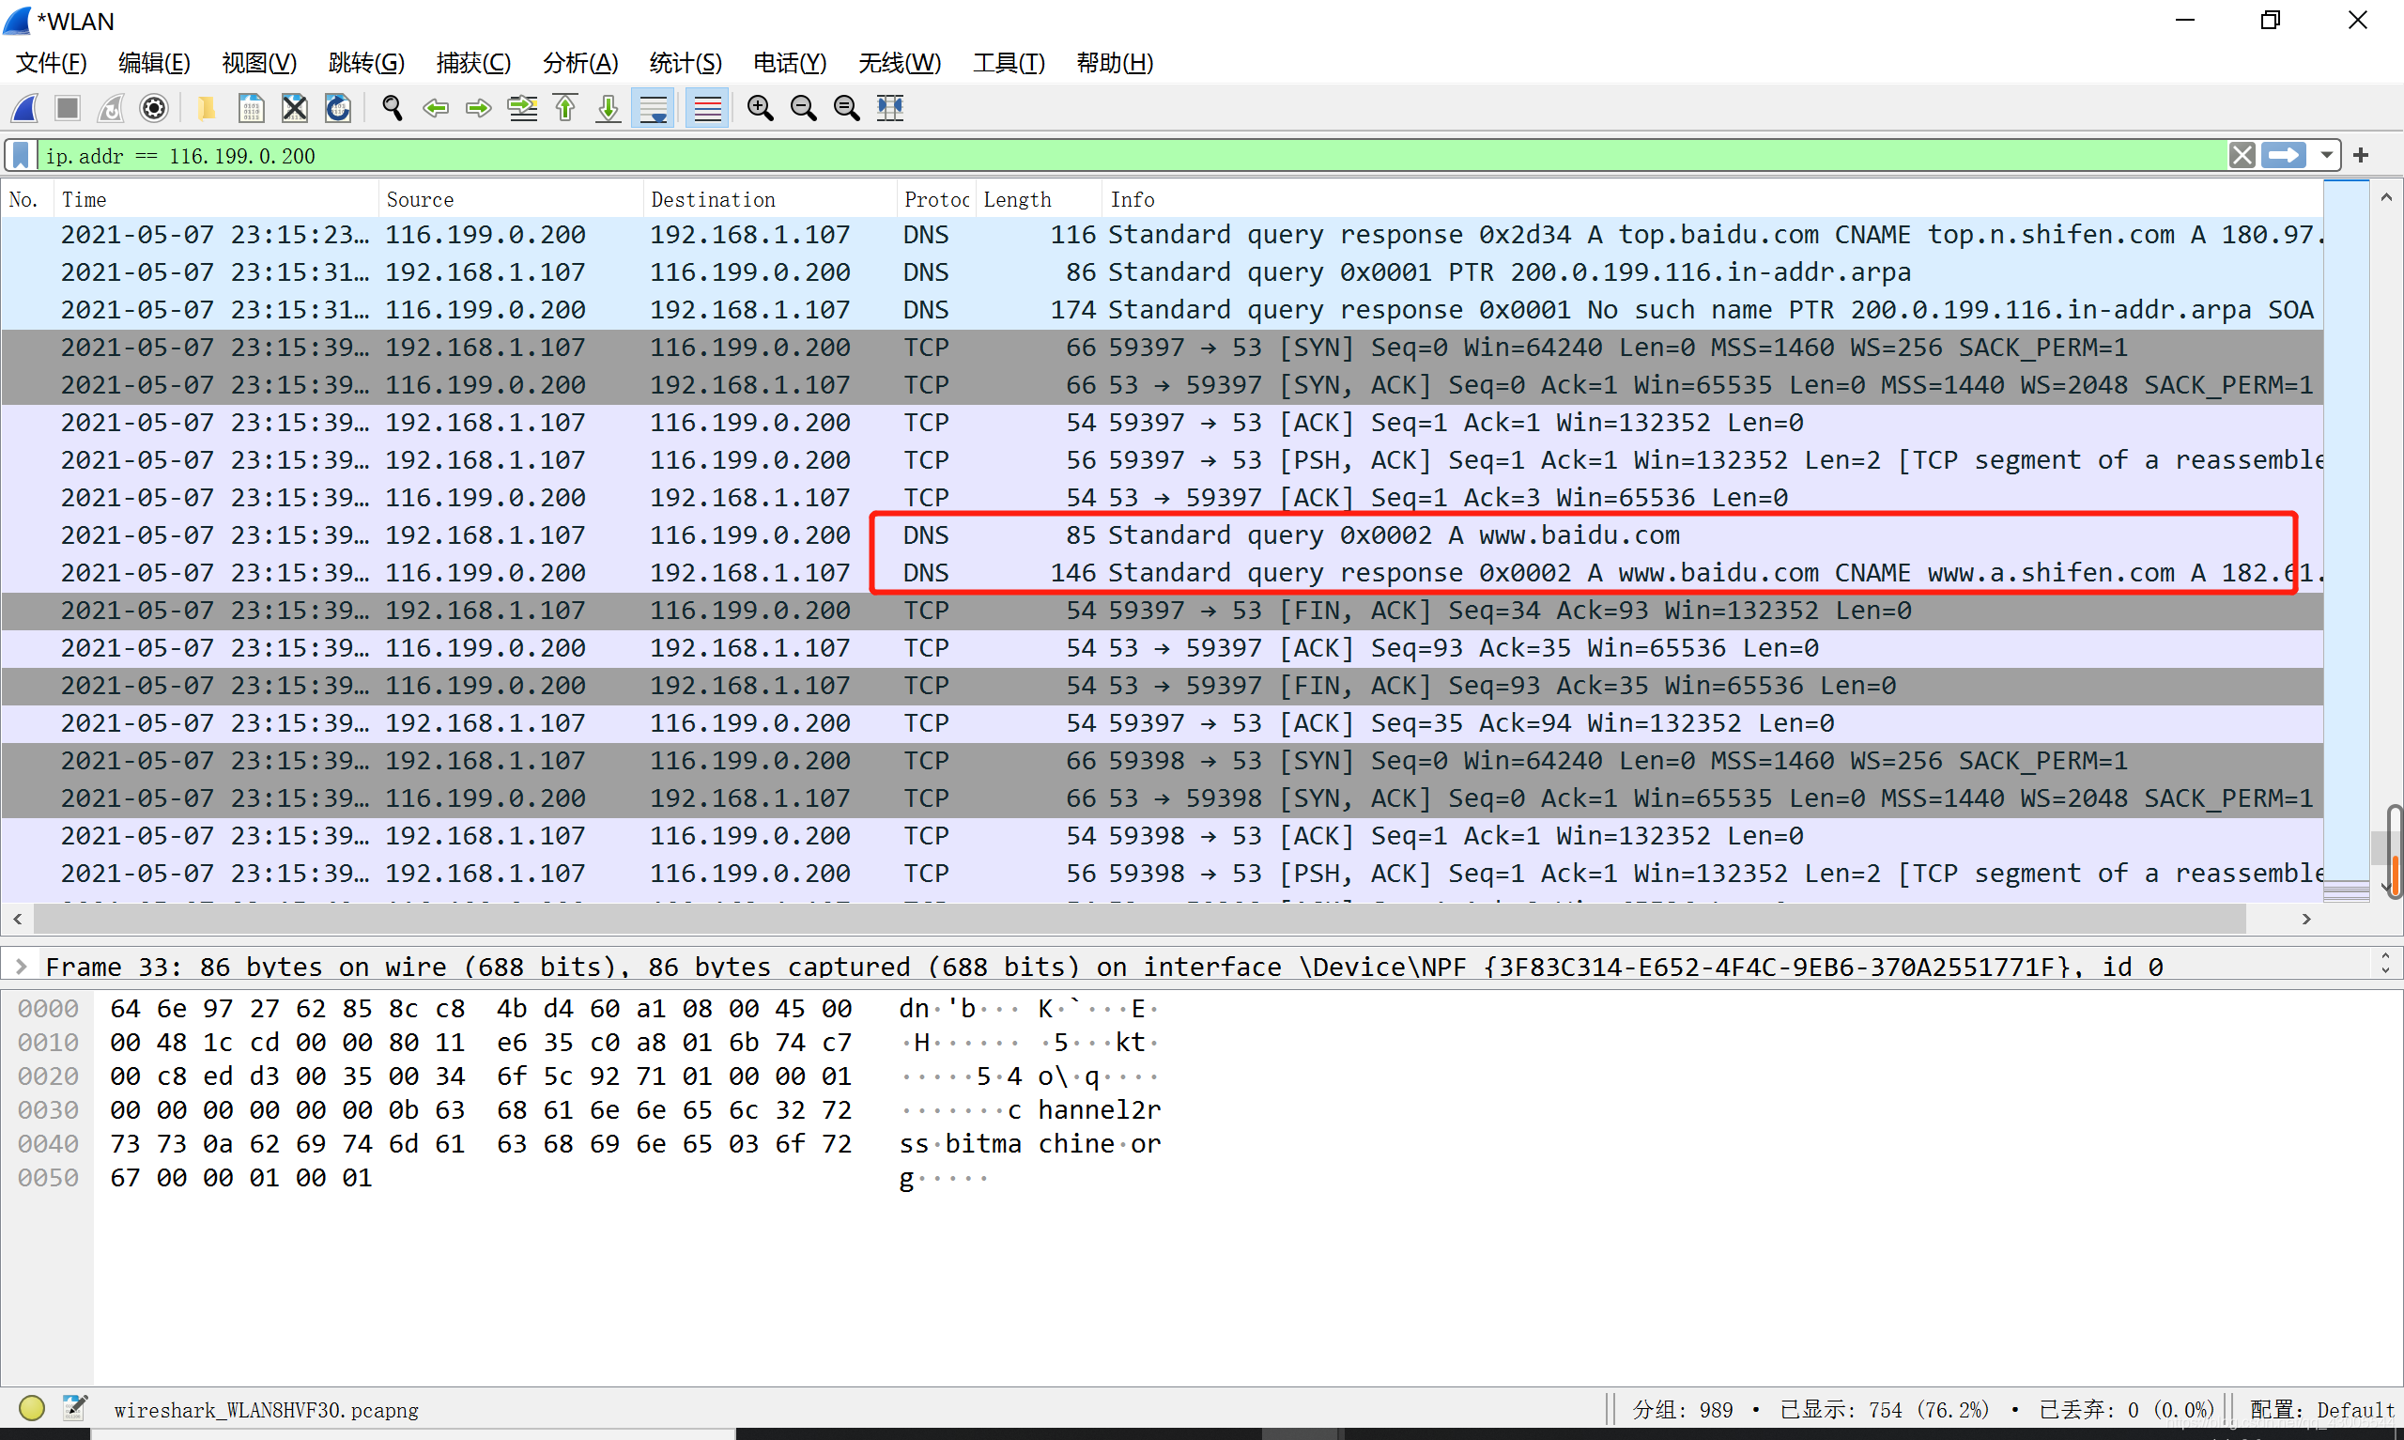Reload this capture file

coord(337,108)
